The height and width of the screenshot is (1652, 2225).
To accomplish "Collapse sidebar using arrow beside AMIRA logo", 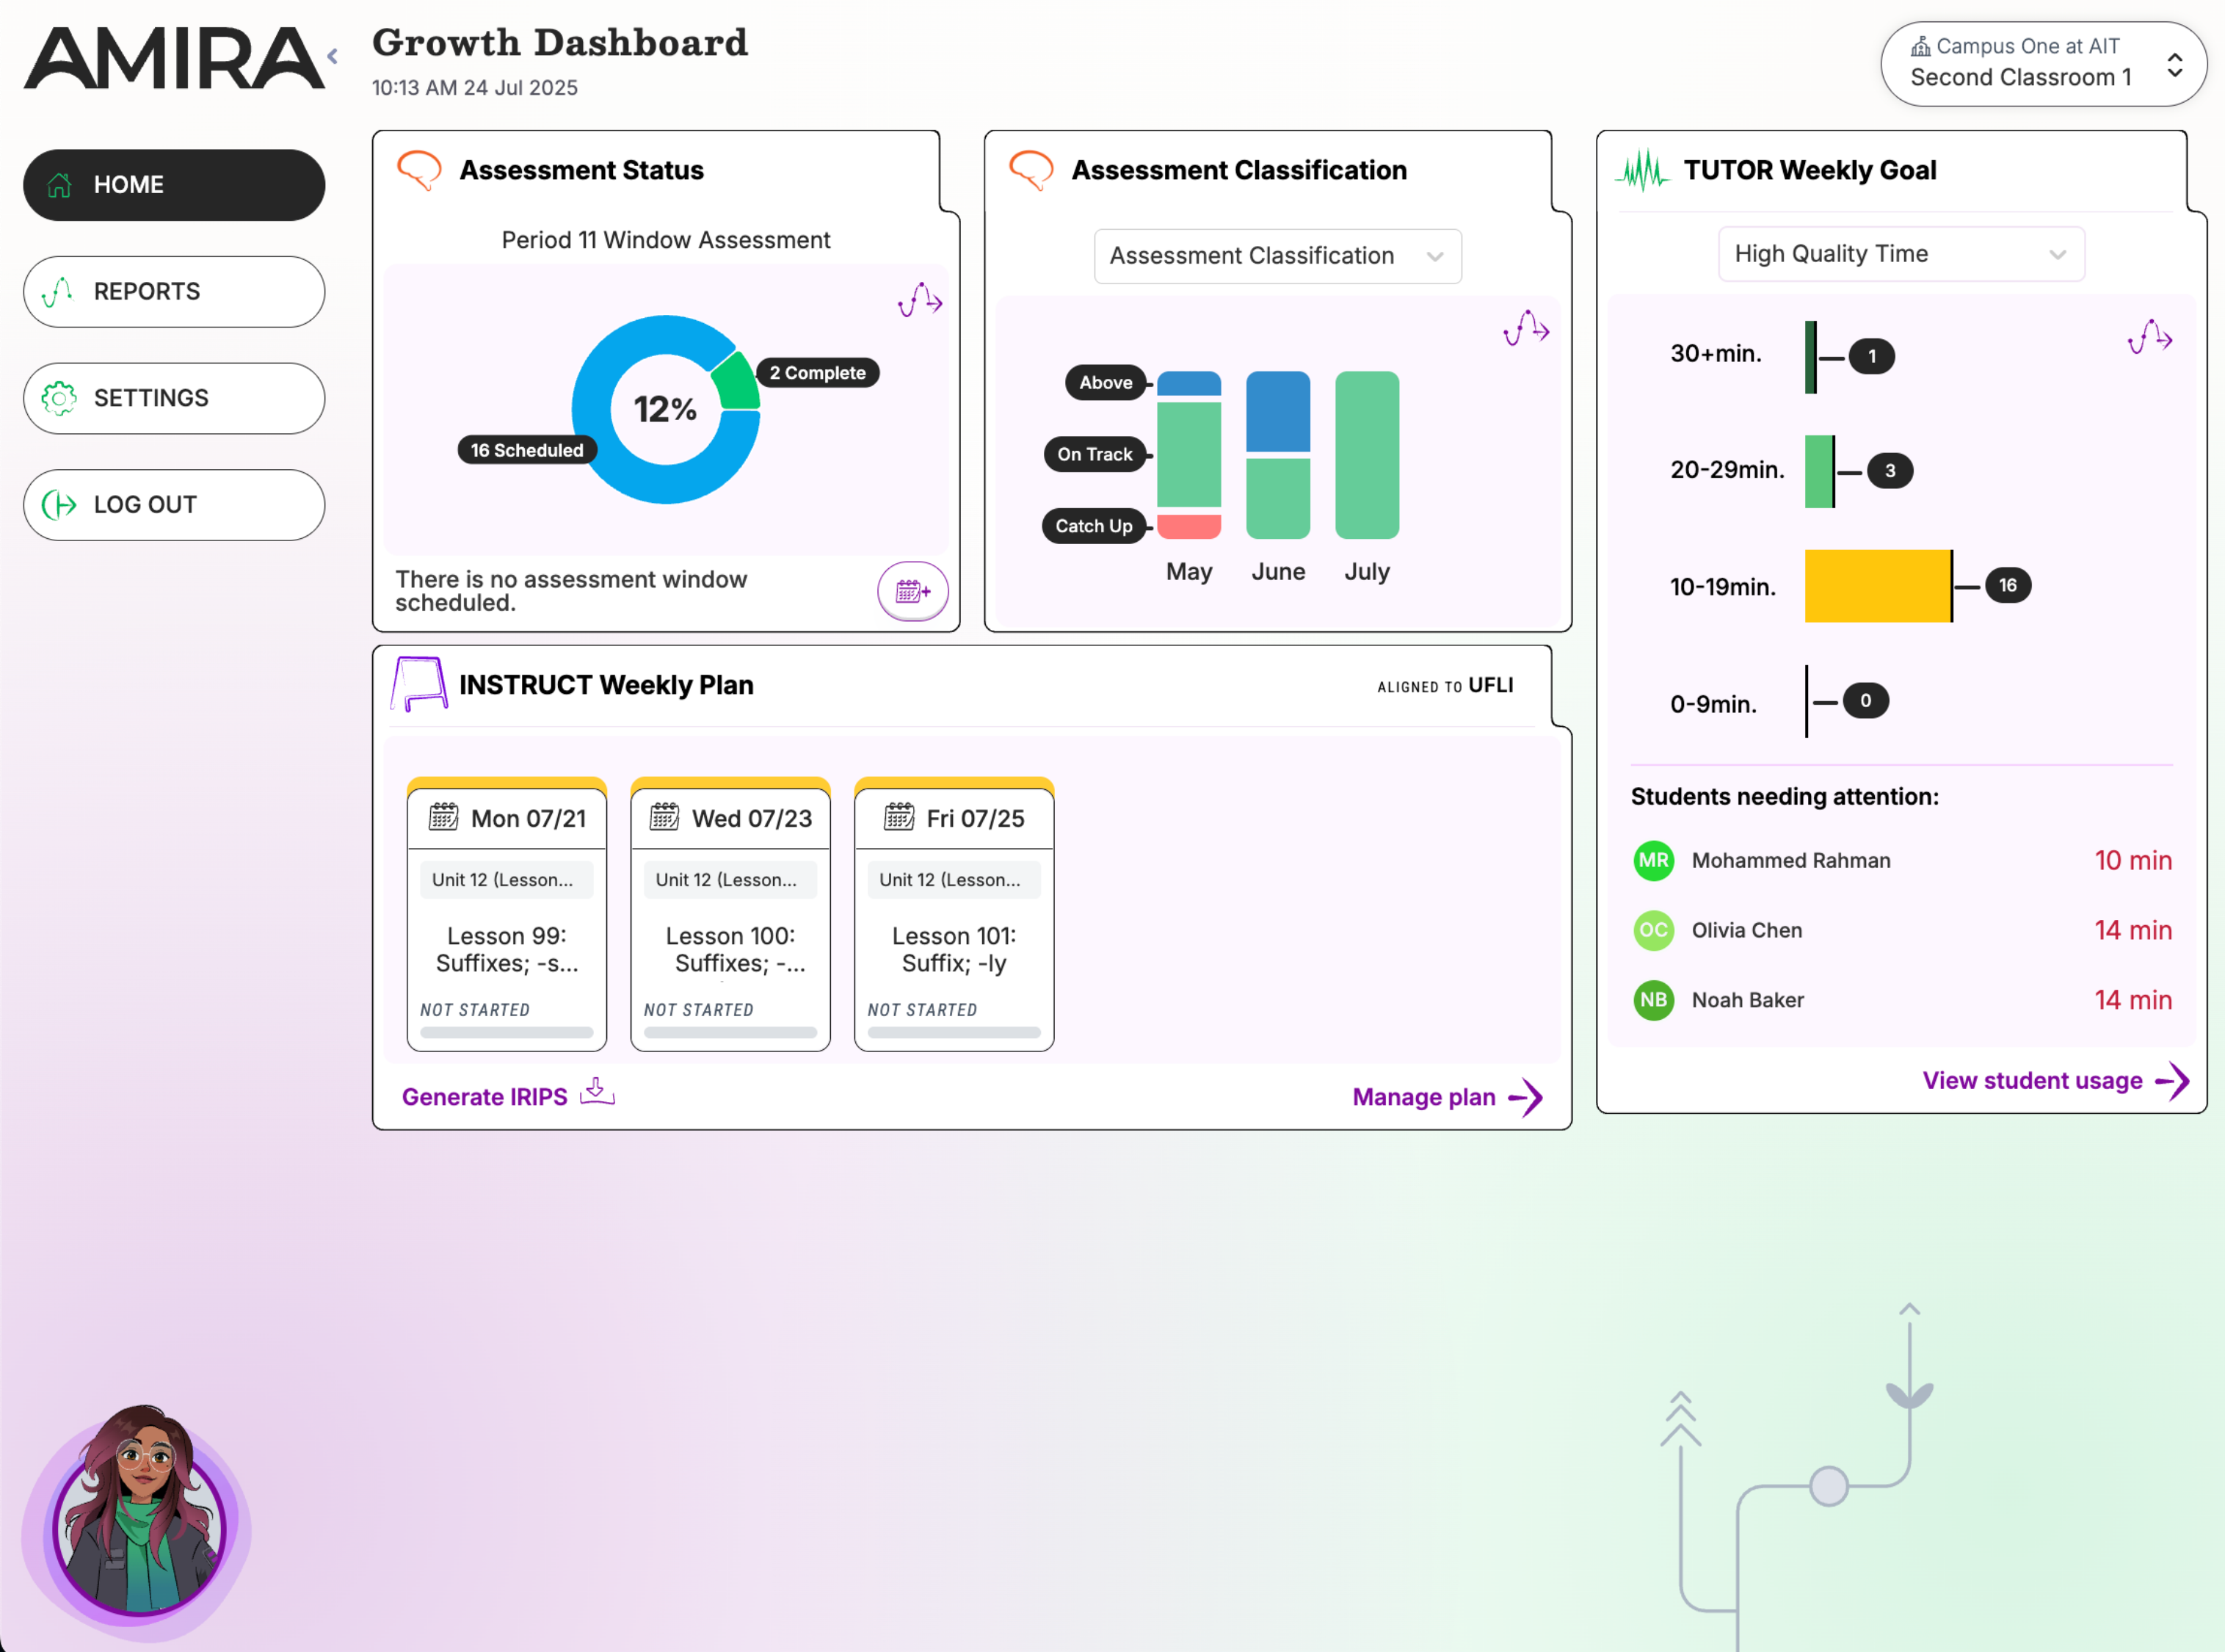I will point(333,57).
